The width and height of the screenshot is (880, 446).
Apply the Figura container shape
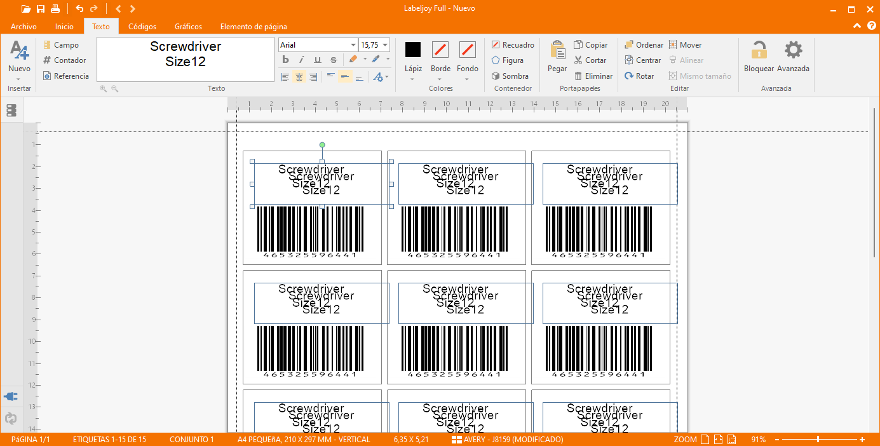pos(508,60)
